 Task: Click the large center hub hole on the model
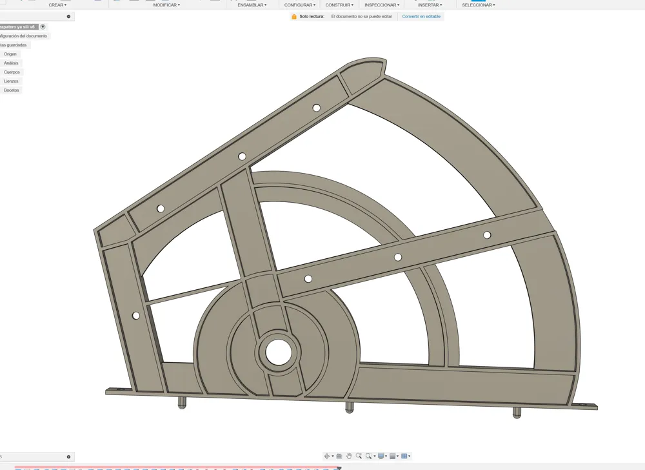279,352
